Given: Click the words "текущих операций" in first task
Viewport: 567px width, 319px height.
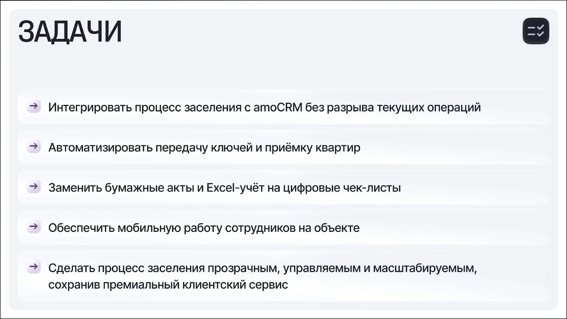Looking at the screenshot, I should click(428, 107).
